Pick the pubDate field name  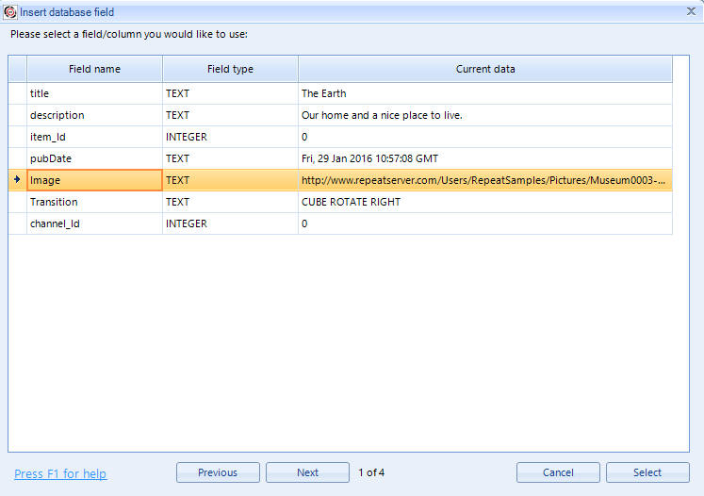pyautogui.click(x=95, y=158)
